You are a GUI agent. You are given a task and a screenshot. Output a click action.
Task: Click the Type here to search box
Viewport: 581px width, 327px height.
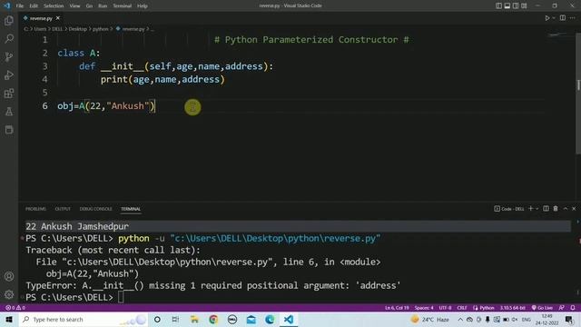[x=84, y=319]
